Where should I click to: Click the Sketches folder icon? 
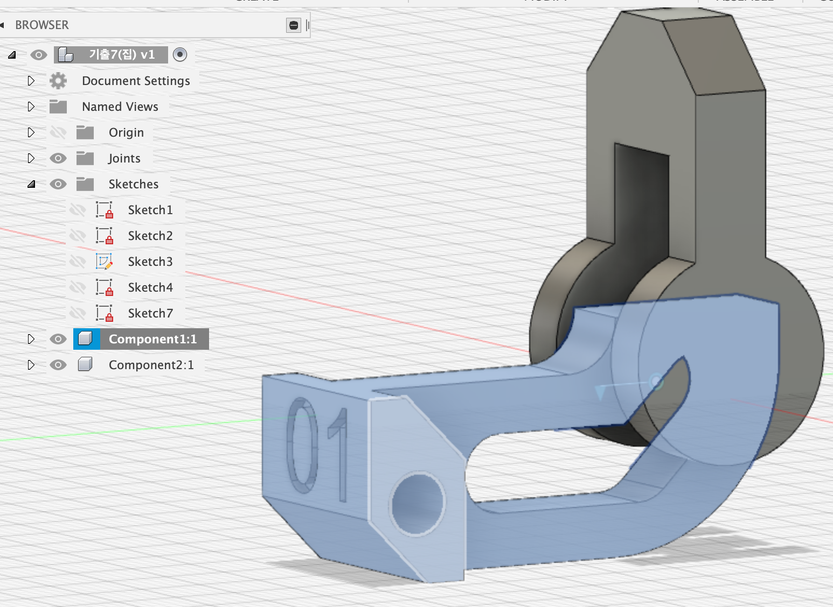pos(85,184)
